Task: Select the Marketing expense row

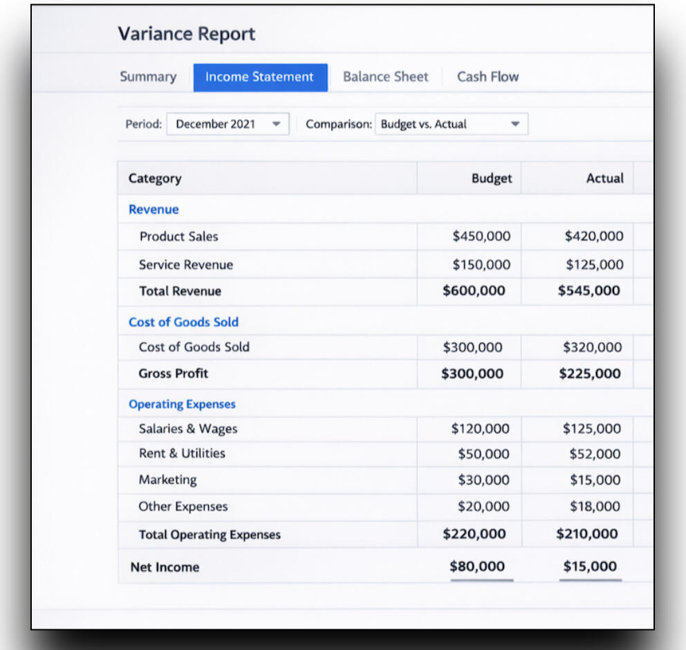Action: [x=168, y=480]
